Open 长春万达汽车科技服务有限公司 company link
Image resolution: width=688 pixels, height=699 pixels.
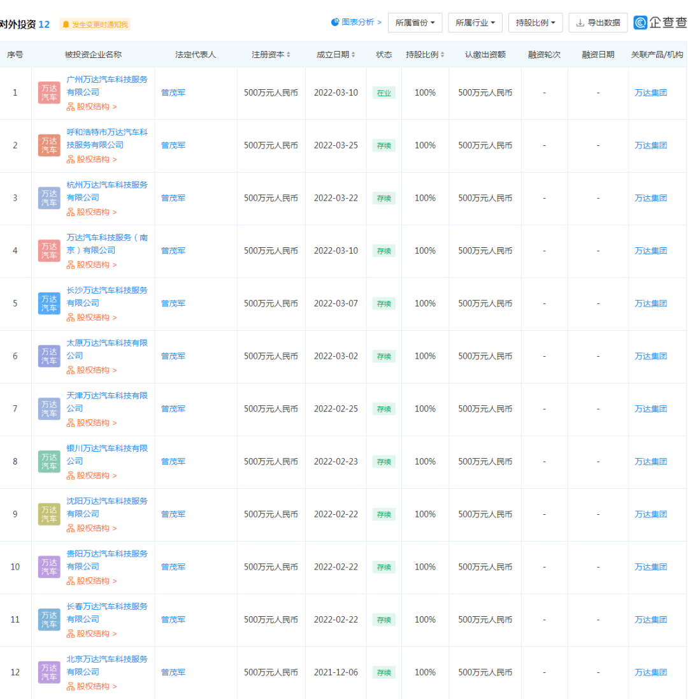click(x=107, y=612)
